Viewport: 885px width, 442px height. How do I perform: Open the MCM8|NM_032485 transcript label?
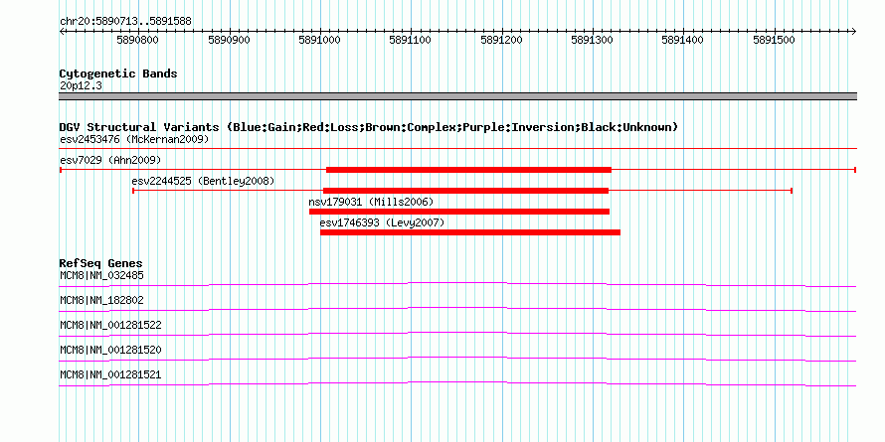click(101, 276)
